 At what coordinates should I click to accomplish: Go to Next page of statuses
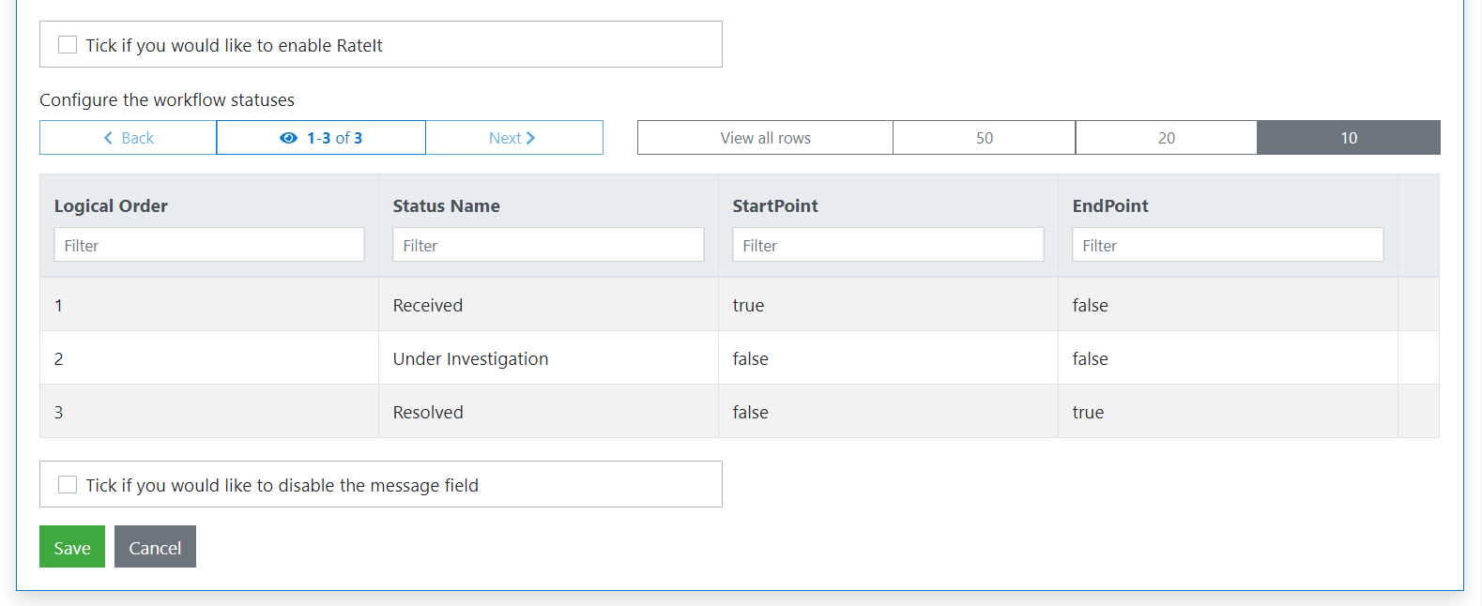512,138
